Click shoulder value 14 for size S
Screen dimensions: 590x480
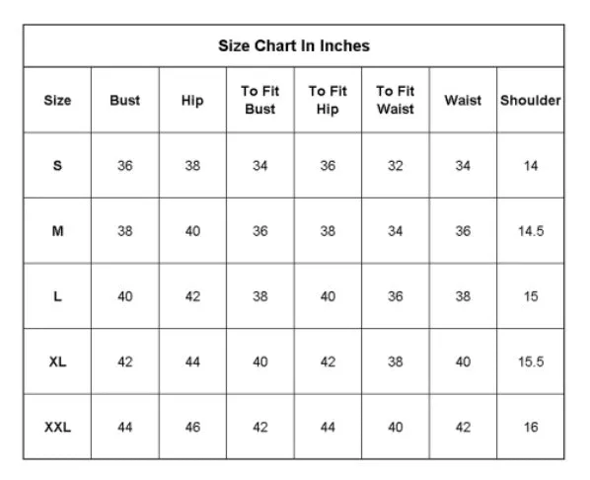(531, 165)
